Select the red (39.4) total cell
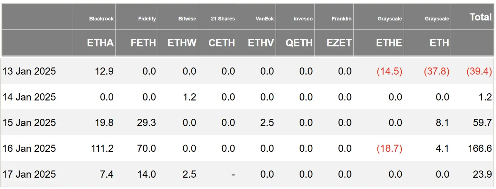Viewport: 496px width, 189px height. 479,71
